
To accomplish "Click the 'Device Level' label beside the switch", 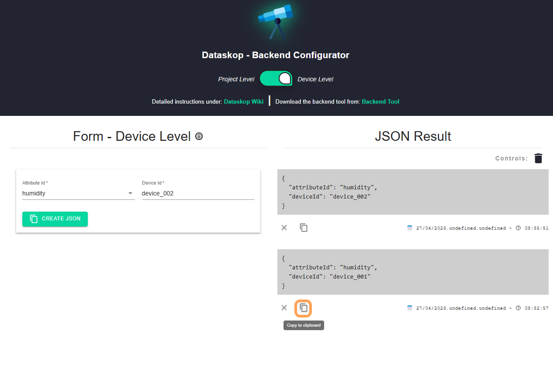I will tap(315, 79).
